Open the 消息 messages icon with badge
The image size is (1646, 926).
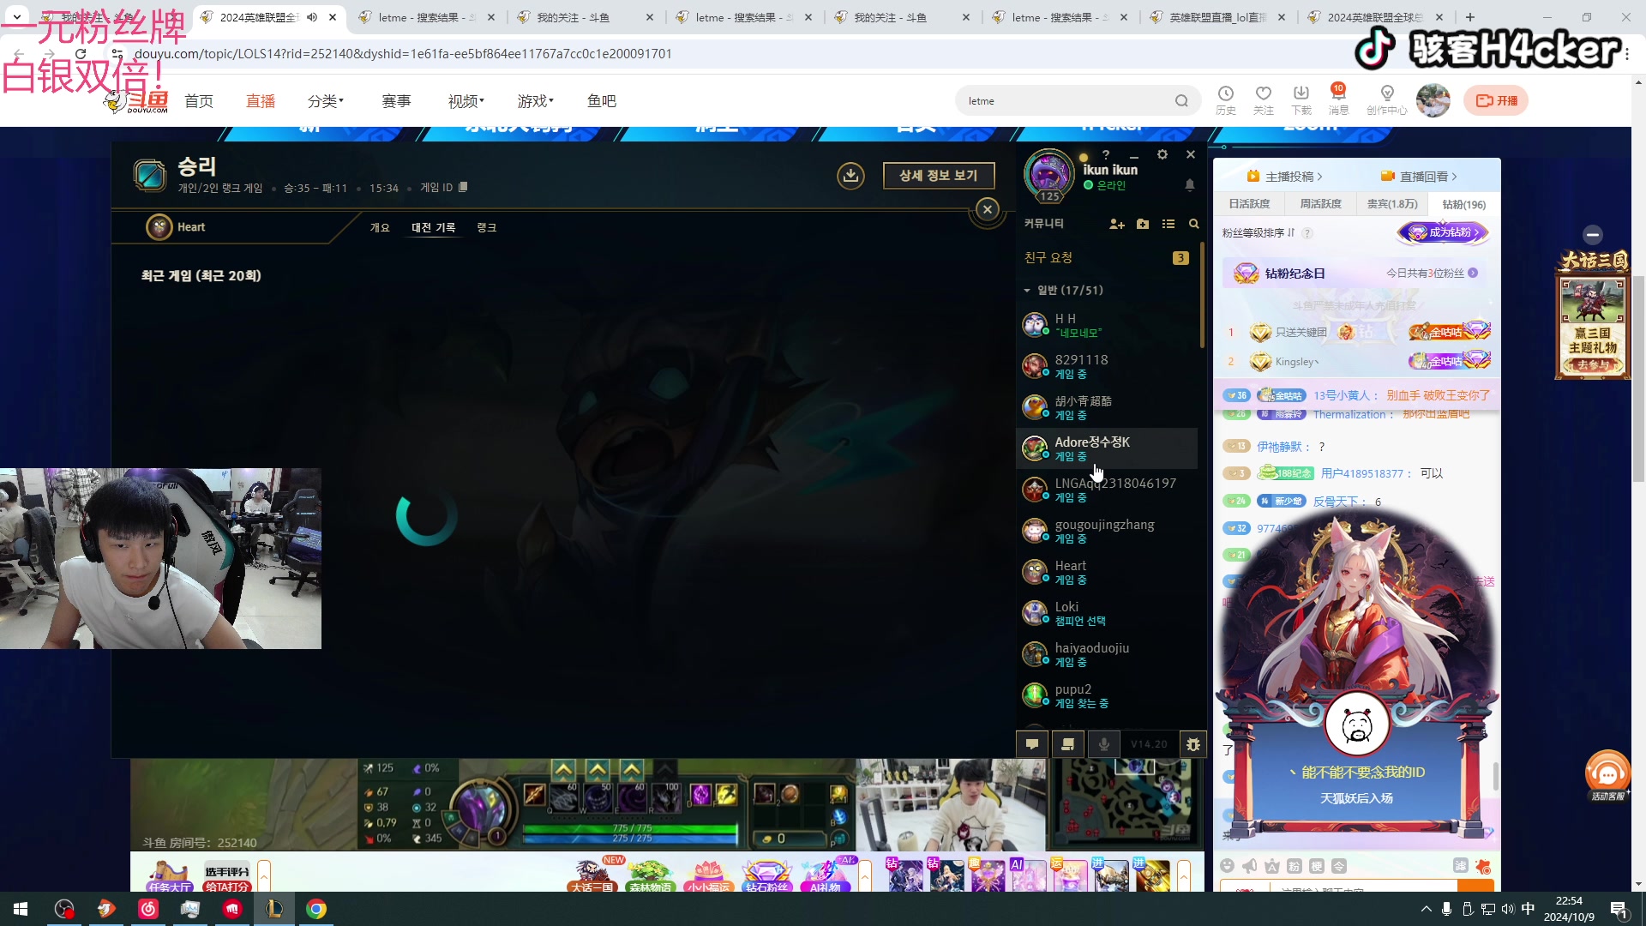tap(1338, 99)
